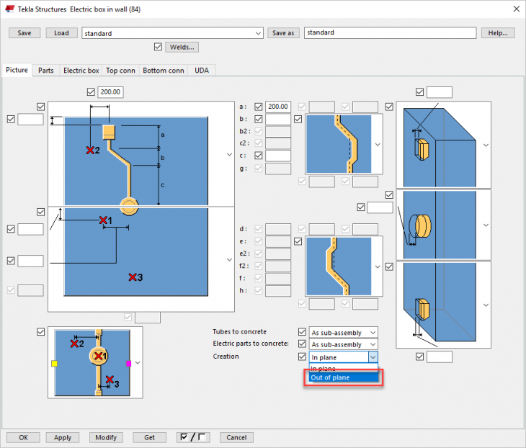
Task: Expand the Electric parts to concrete dropdown
Action: 344,344
